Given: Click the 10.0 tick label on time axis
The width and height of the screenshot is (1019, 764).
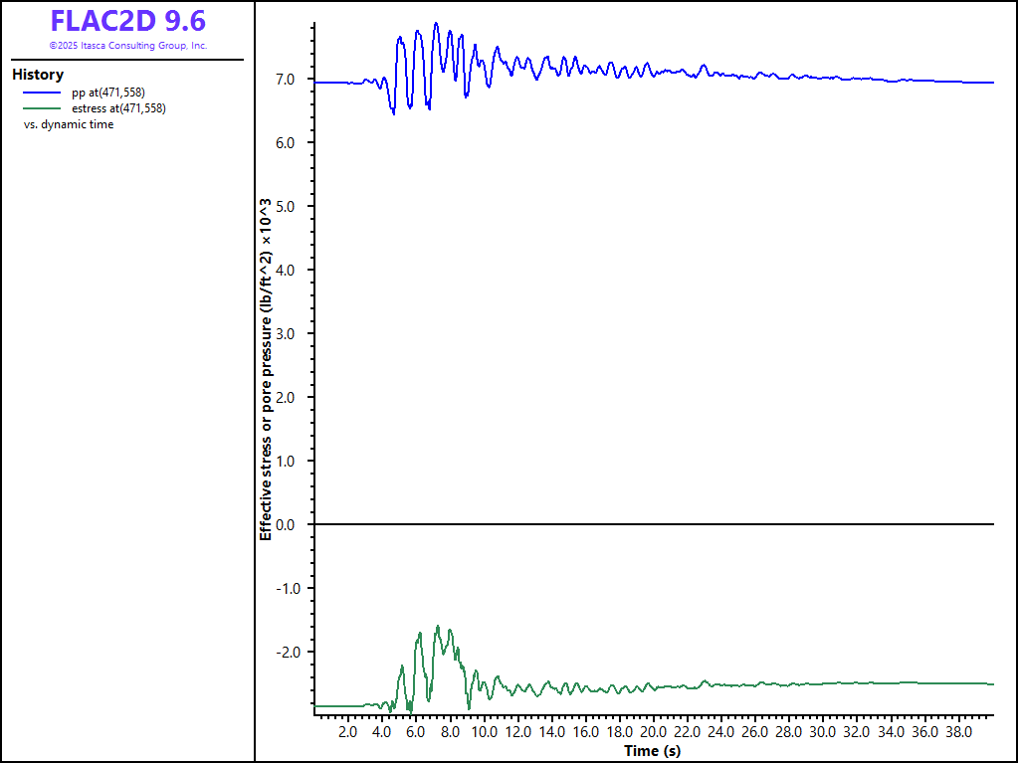Looking at the screenshot, I should [484, 732].
